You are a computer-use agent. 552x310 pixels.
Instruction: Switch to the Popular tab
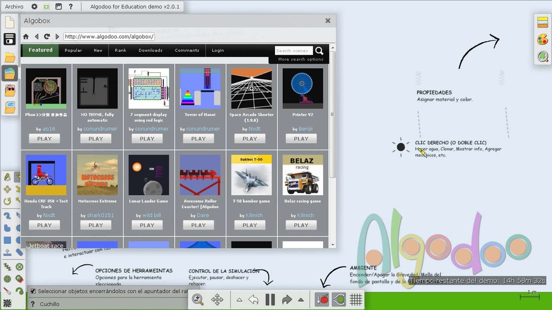(73, 50)
